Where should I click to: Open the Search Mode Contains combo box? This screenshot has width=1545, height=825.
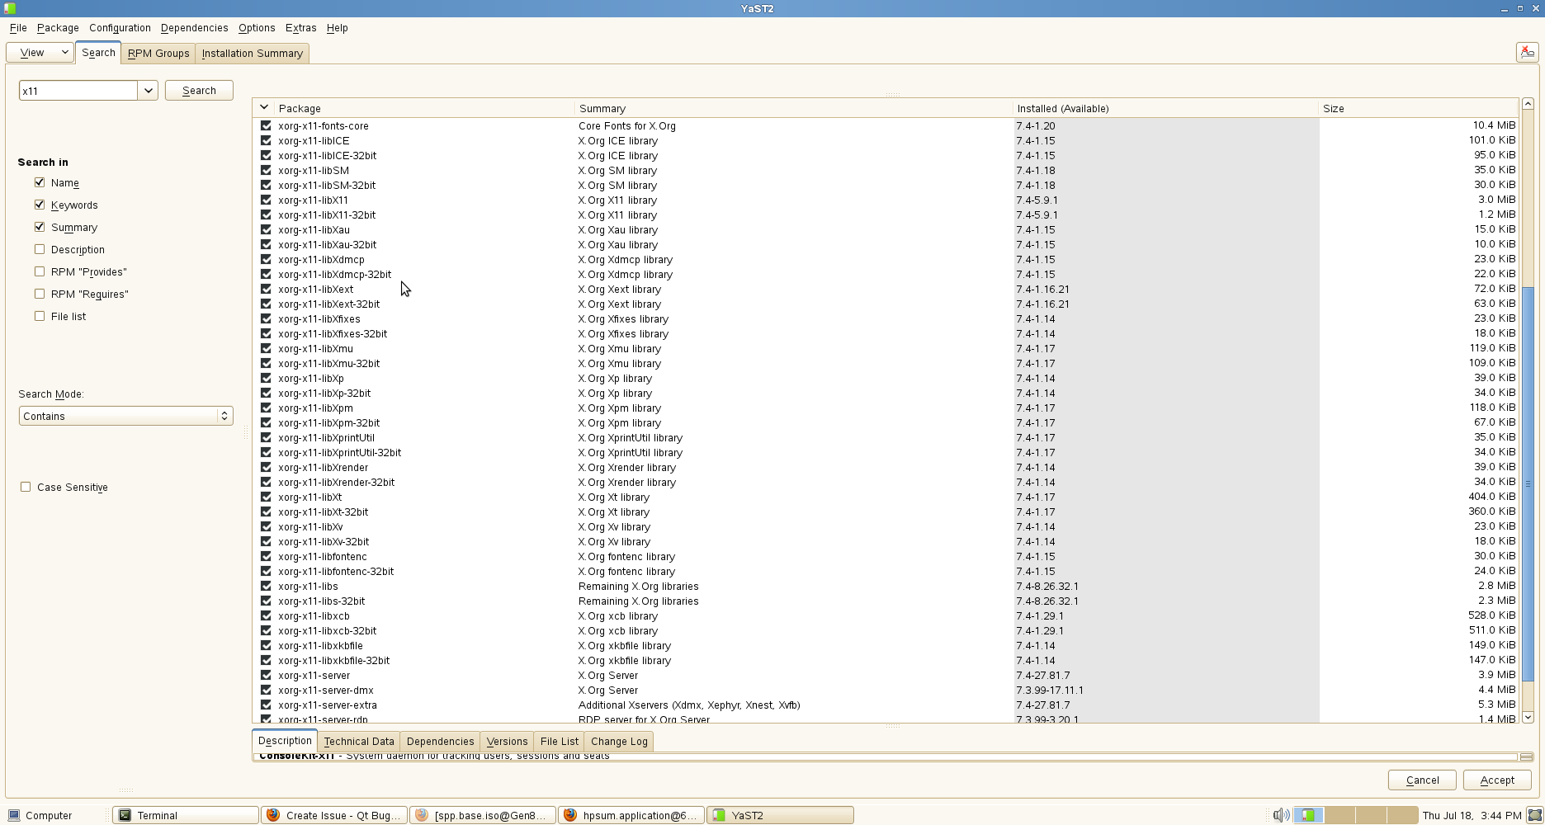[x=125, y=416]
